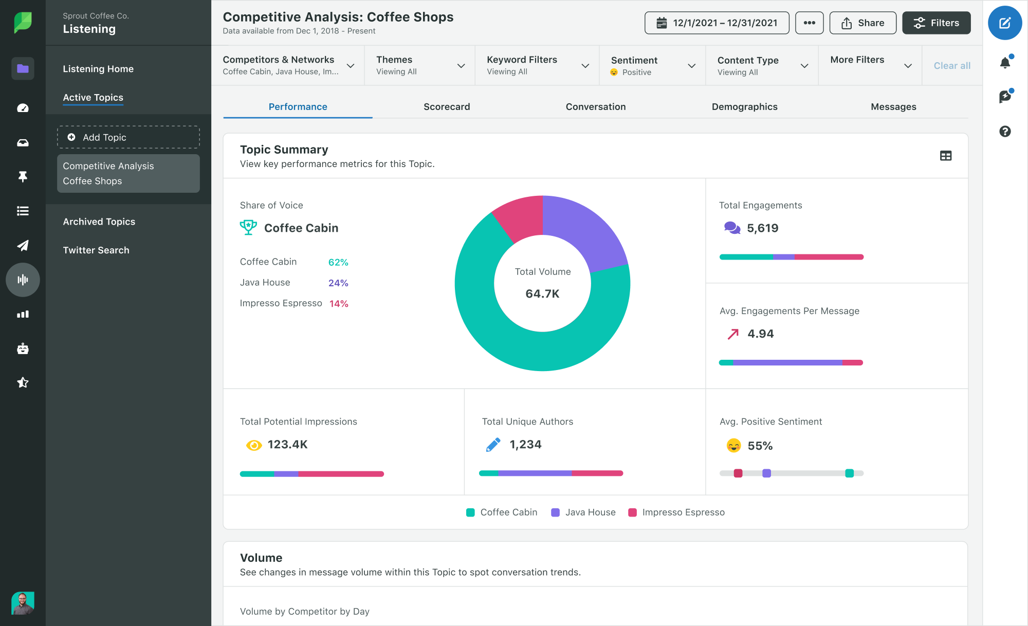Expand the Competitors & Networks dropdown
This screenshot has width=1028, height=626.
[351, 65]
